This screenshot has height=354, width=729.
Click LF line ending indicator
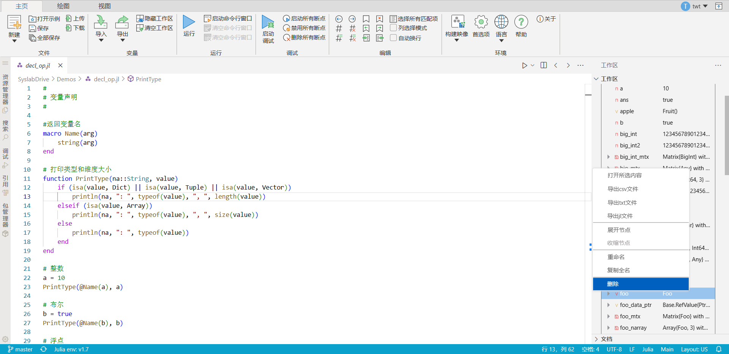632,349
